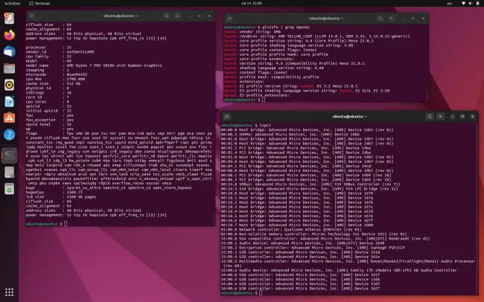This screenshot has width=484, height=302.
Task: Open Thunderbird Mail from the dock
Action: click(x=9, y=51)
